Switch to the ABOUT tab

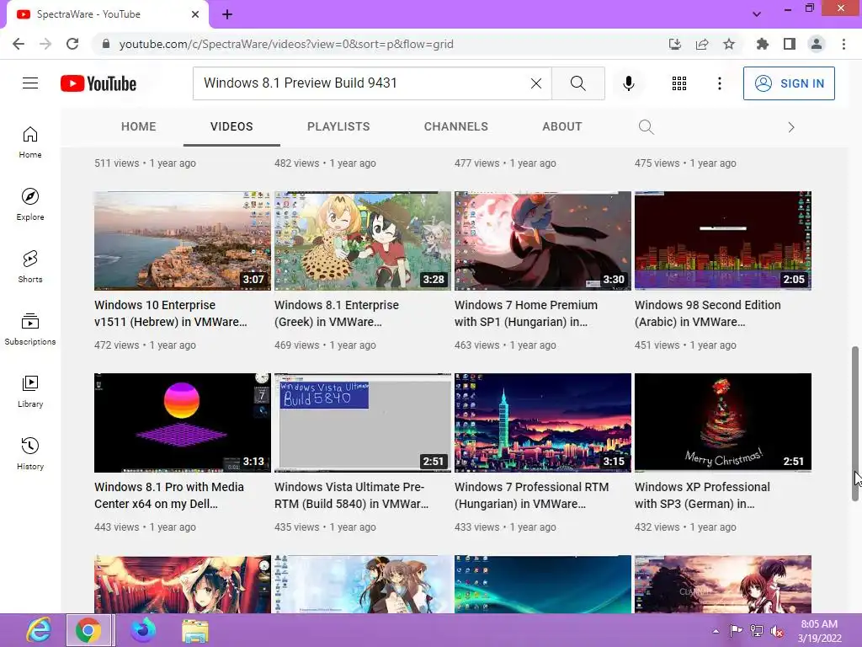(x=561, y=126)
